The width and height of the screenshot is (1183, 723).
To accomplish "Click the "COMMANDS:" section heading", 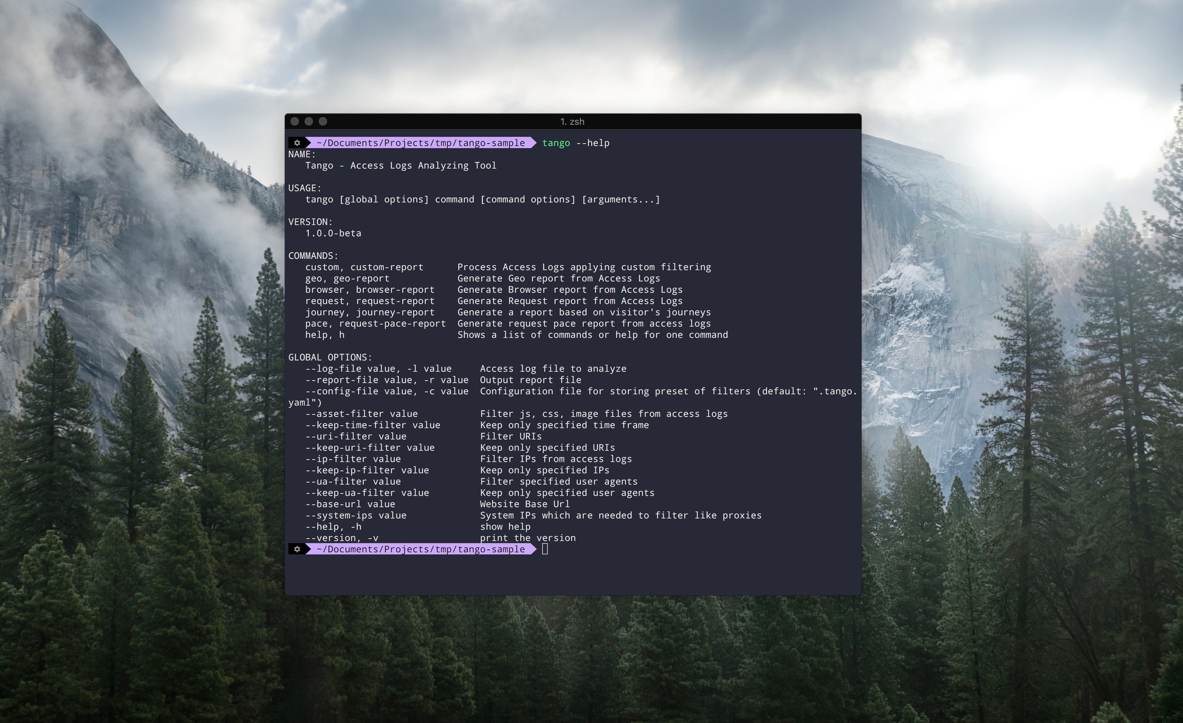I will (x=313, y=256).
